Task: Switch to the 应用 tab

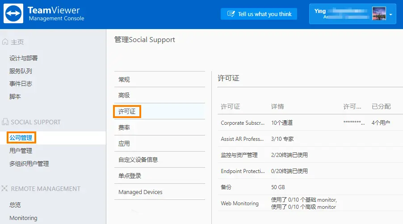Action: [x=160, y=144]
